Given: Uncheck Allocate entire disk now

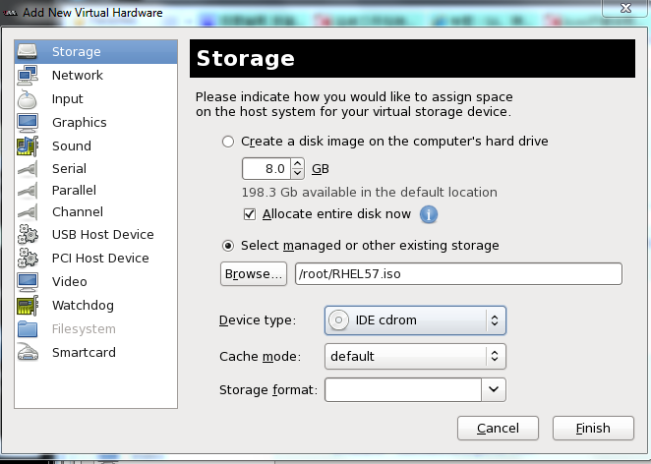Looking at the screenshot, I should (250, 214).
